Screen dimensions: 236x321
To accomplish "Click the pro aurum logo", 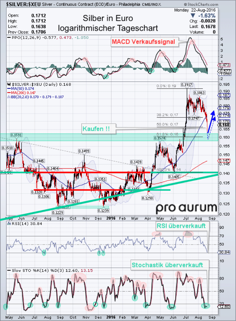I will 187,207.
